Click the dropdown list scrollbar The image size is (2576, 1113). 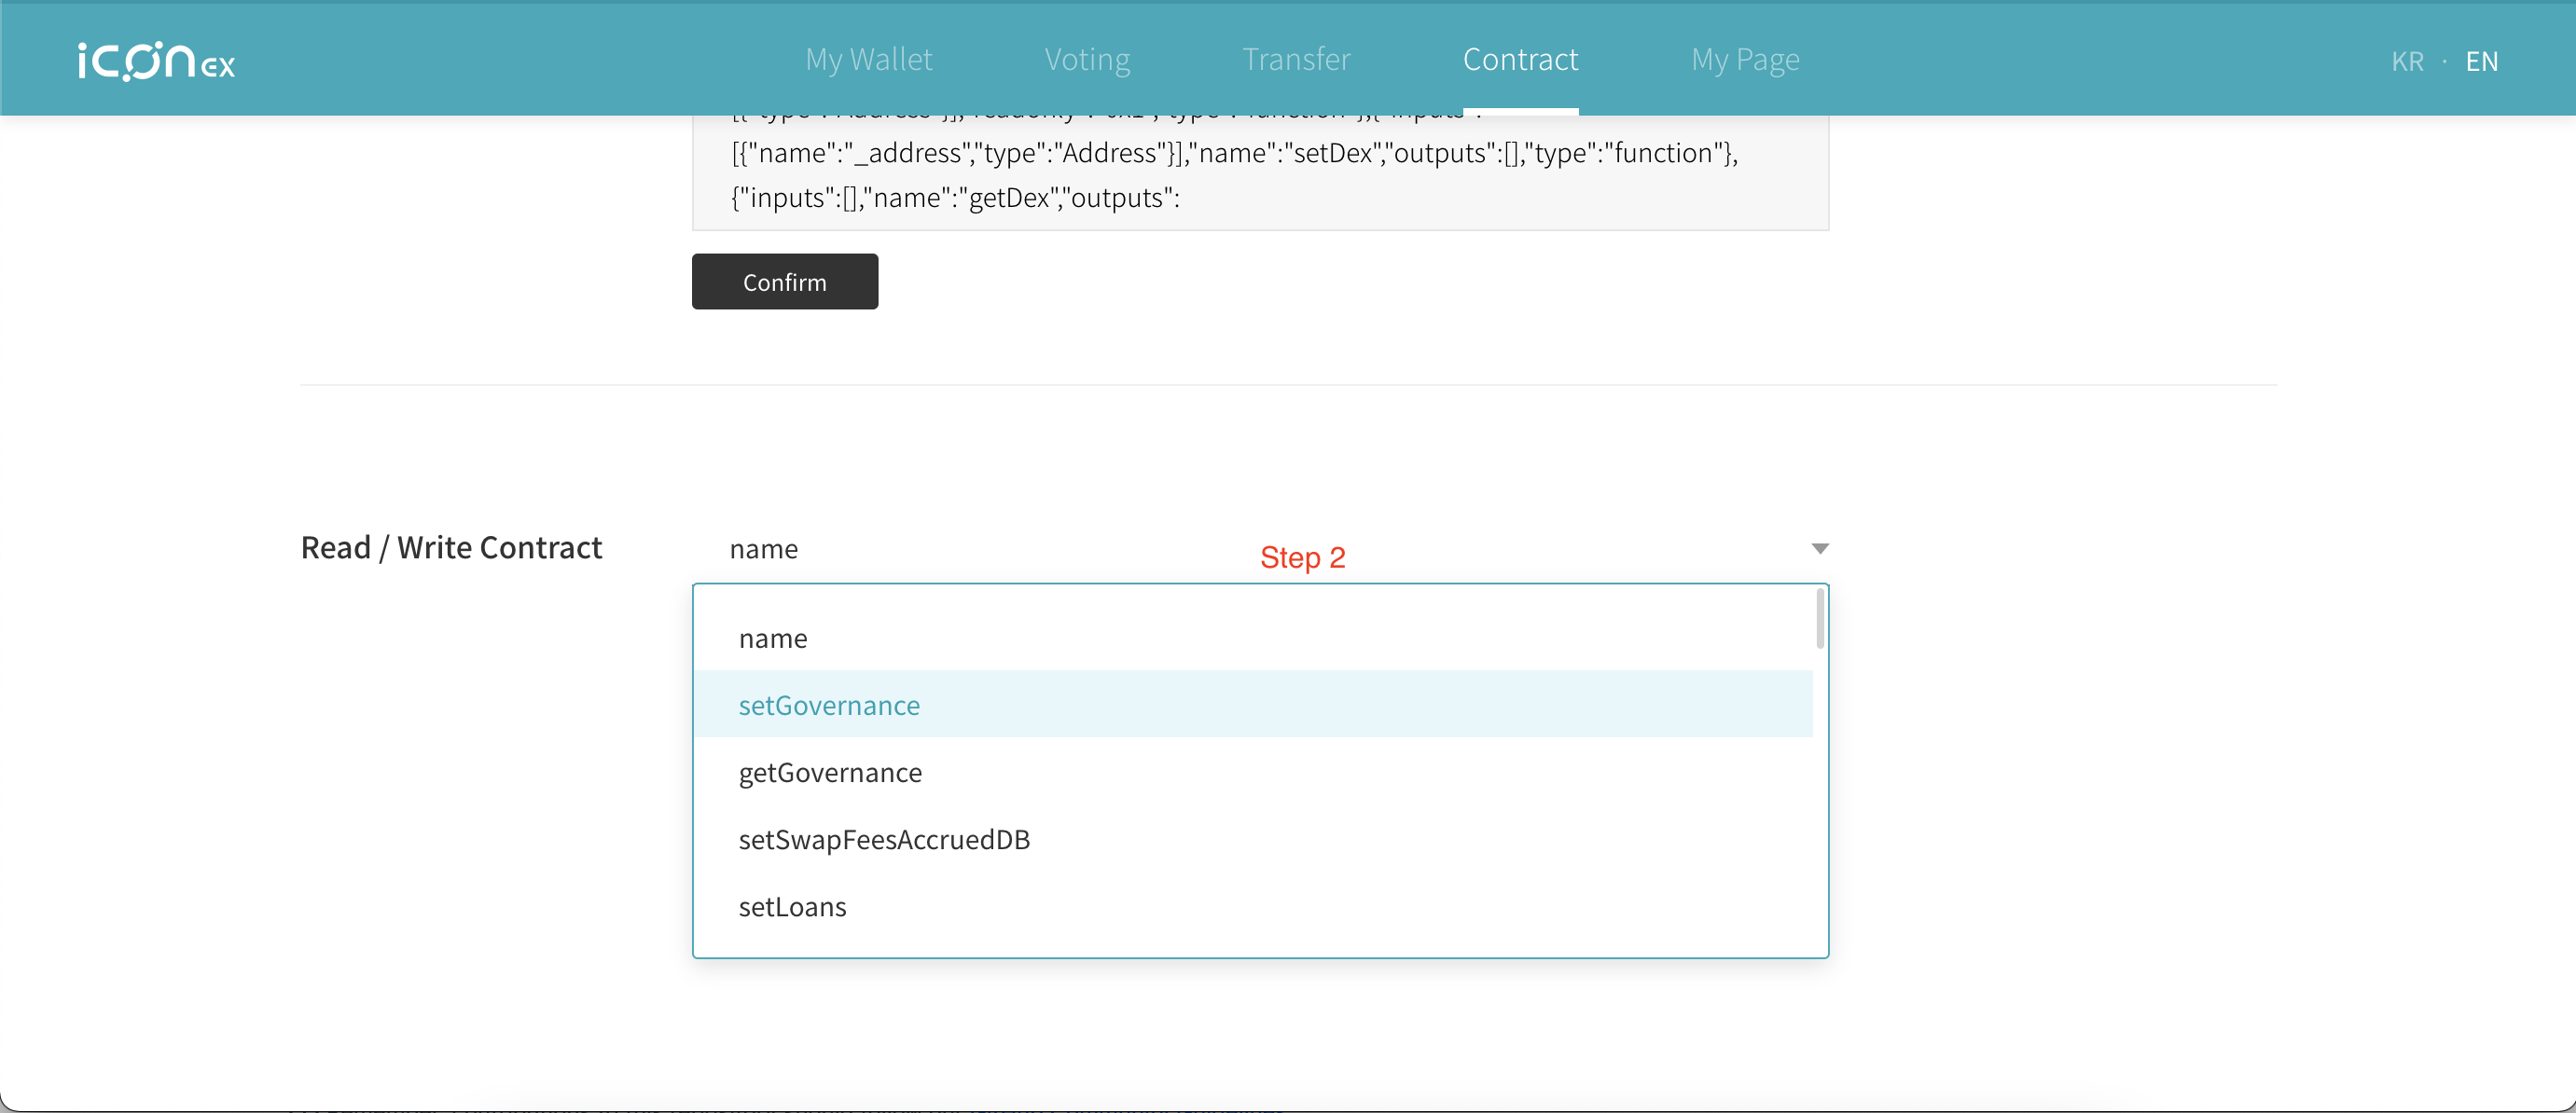pos(1819,620)
